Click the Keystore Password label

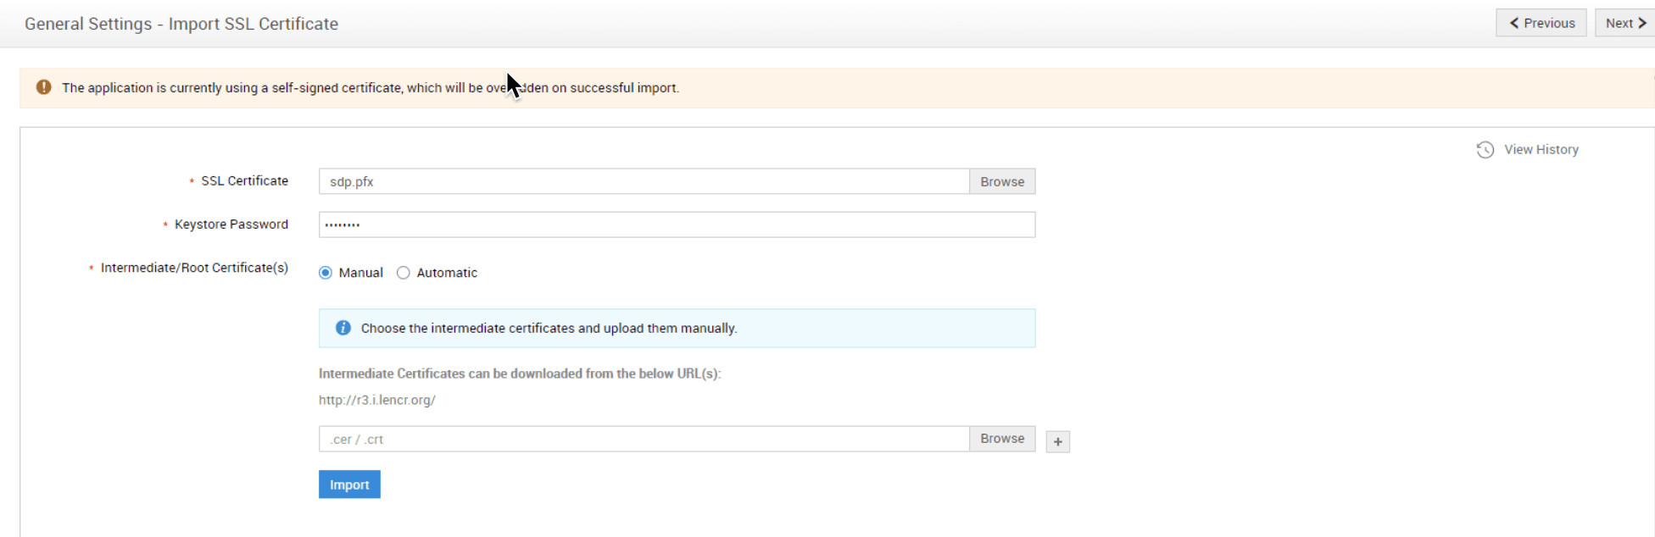coord(231,224)
